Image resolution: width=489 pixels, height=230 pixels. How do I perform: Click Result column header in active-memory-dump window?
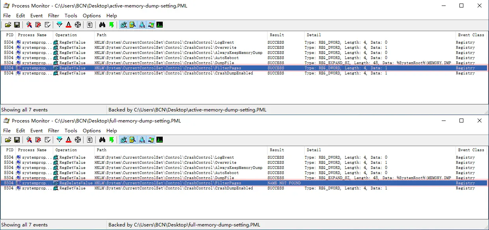(x=285, y=35)
